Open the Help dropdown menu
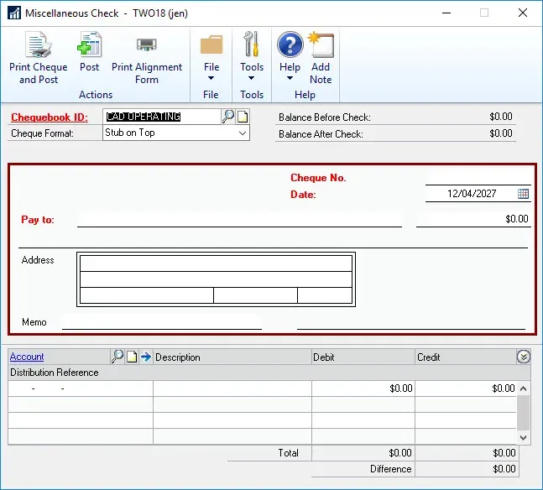Screen dimensions: 543x490 (x=290, y=79)
